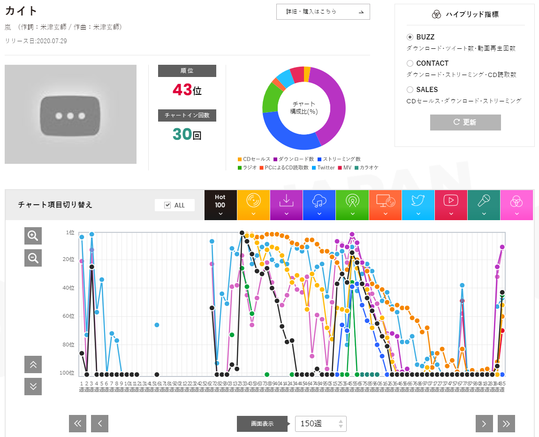Select the download icon tab

(286, 205)
